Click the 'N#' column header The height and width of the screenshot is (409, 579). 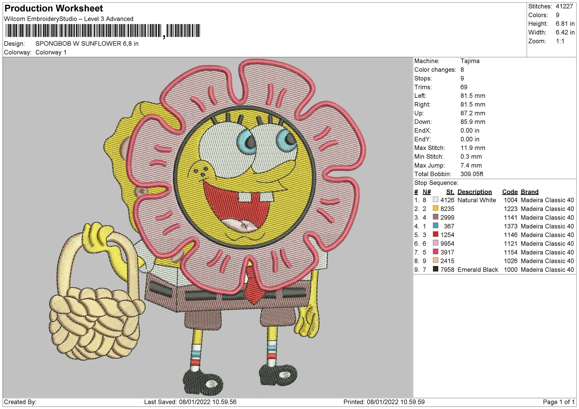coord(427,192)
